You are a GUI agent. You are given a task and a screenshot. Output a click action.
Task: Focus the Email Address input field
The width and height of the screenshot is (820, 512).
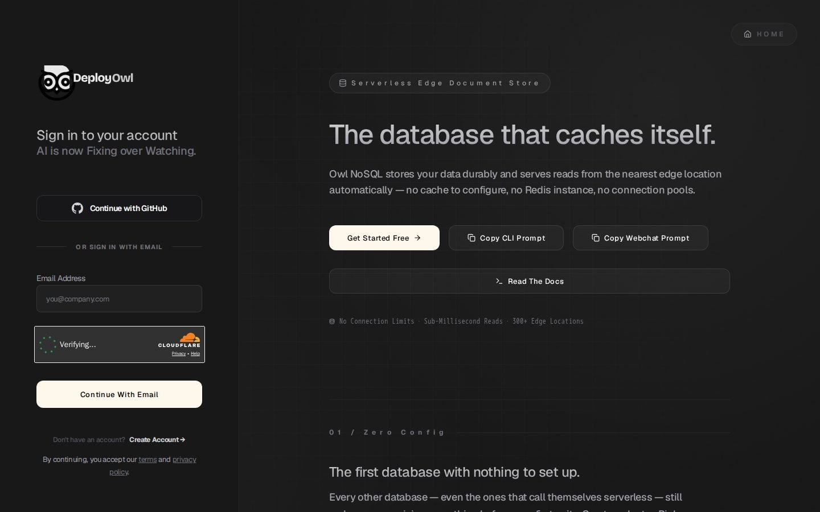coord(119,299)
